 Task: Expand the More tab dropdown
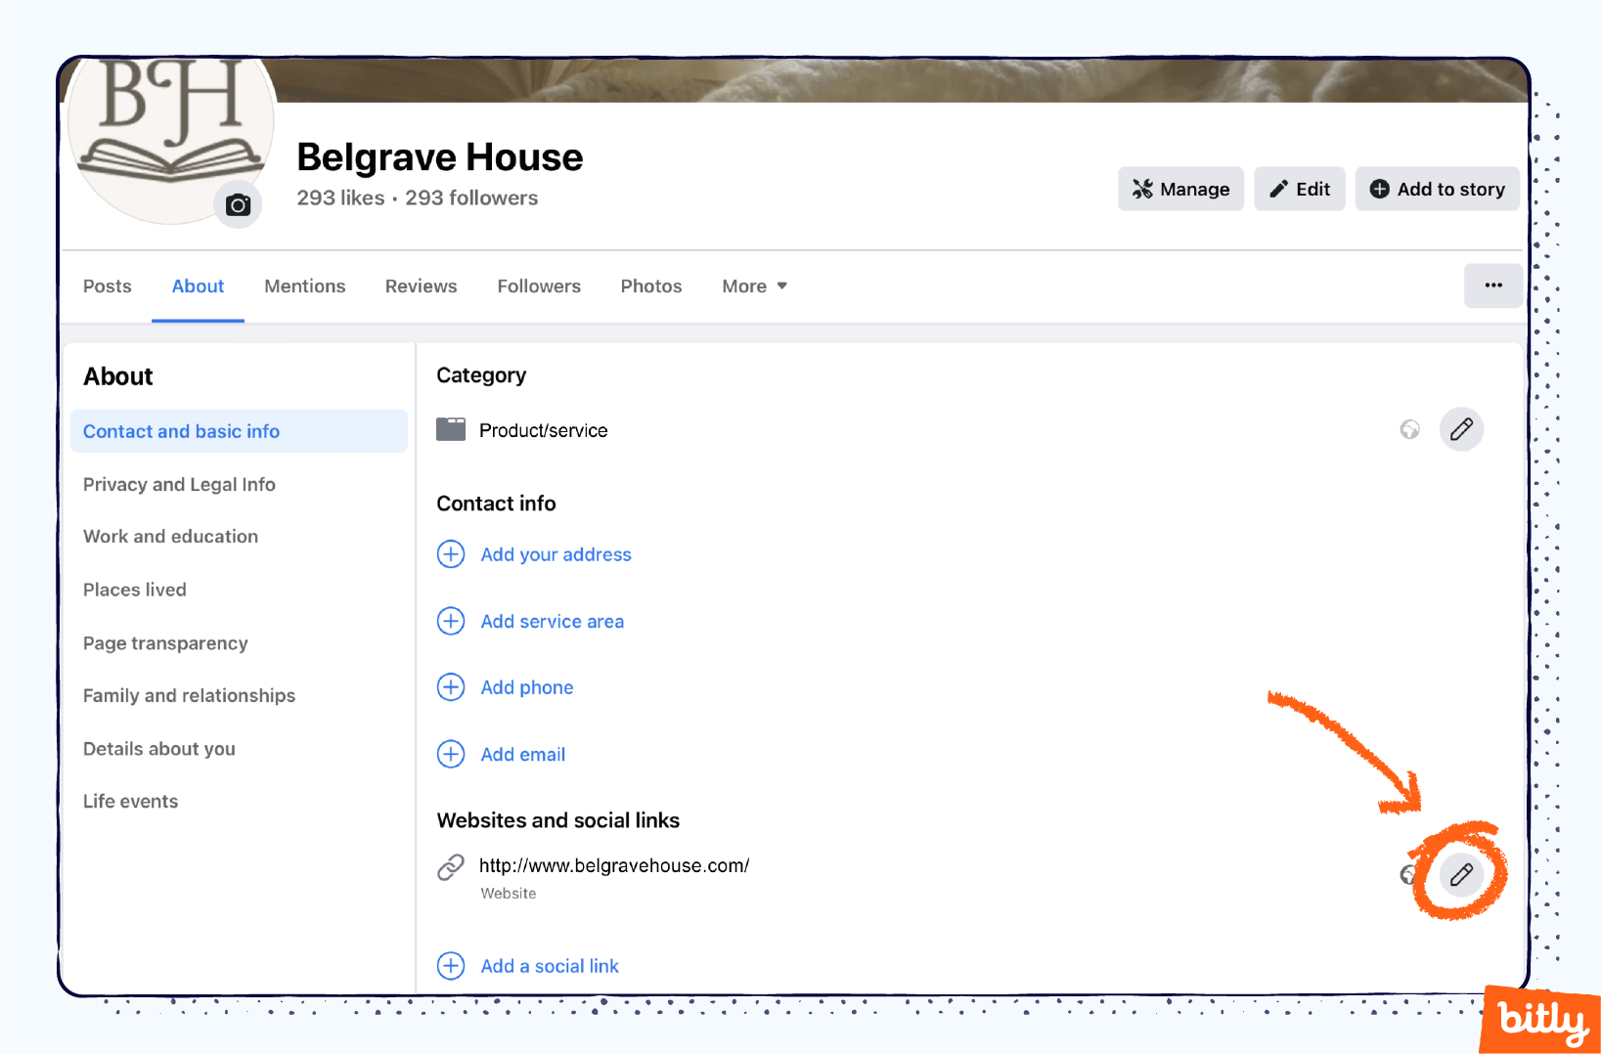tap(754, 286)
